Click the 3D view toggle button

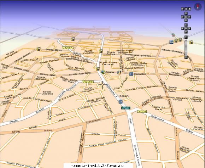pos(186,17)
